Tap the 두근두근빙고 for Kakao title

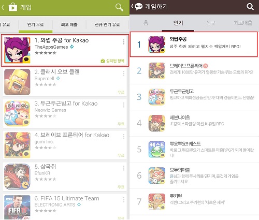66,104
